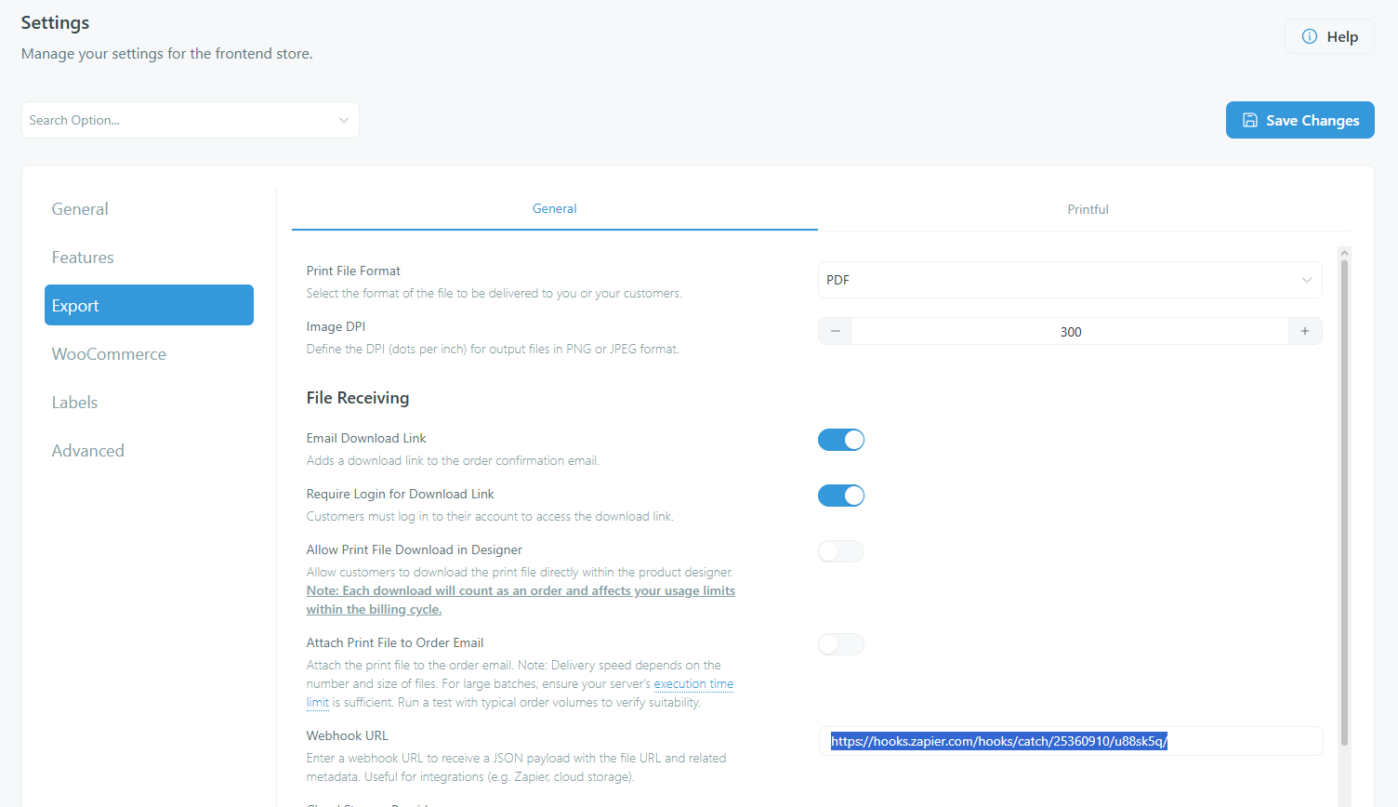Click the Allow Print File Download in Designer label
1398x807 pixels.
(415, 549)
